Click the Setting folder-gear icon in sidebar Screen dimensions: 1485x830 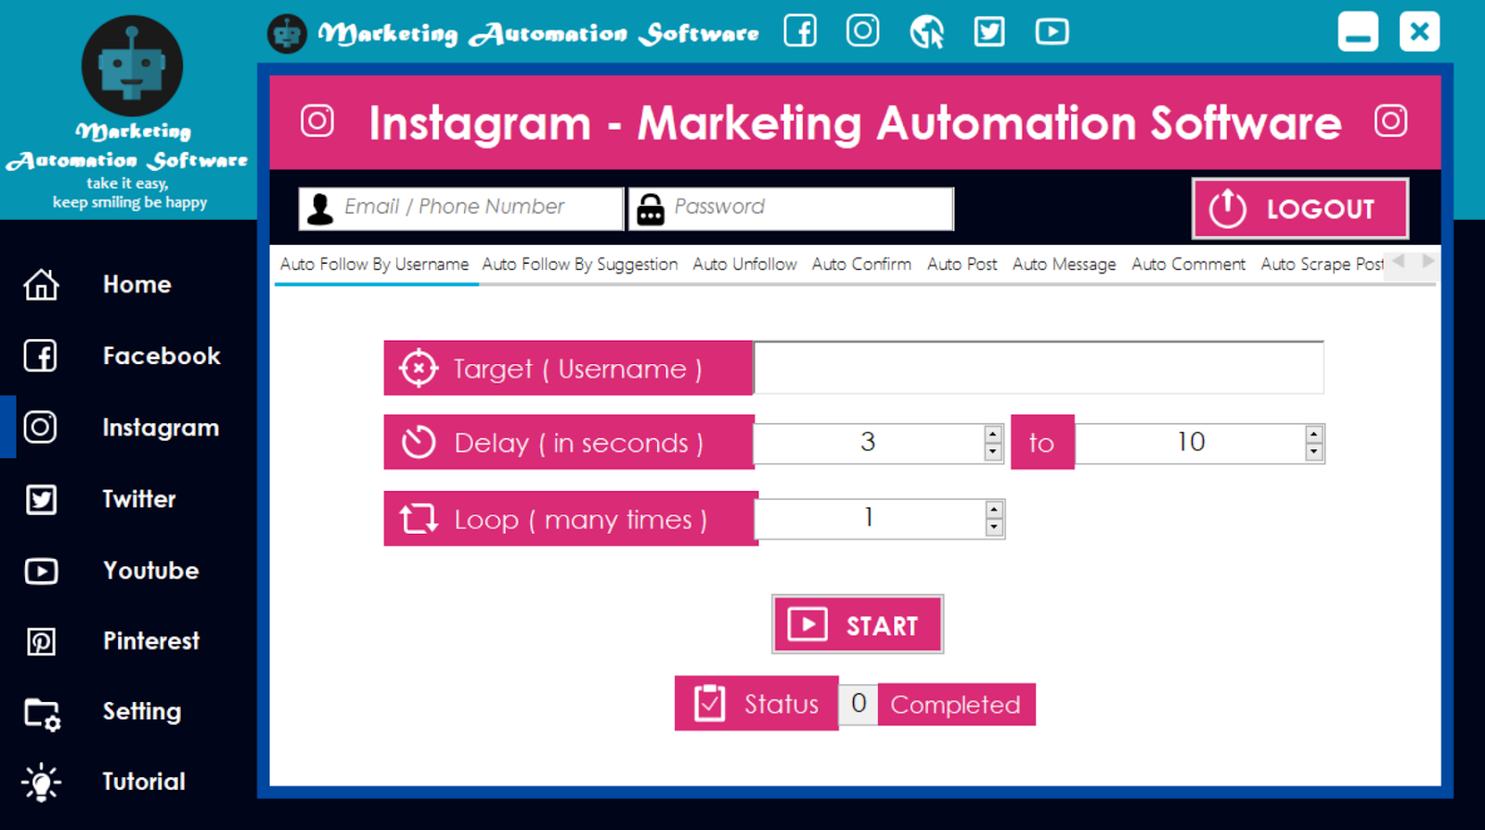point(42,714)
